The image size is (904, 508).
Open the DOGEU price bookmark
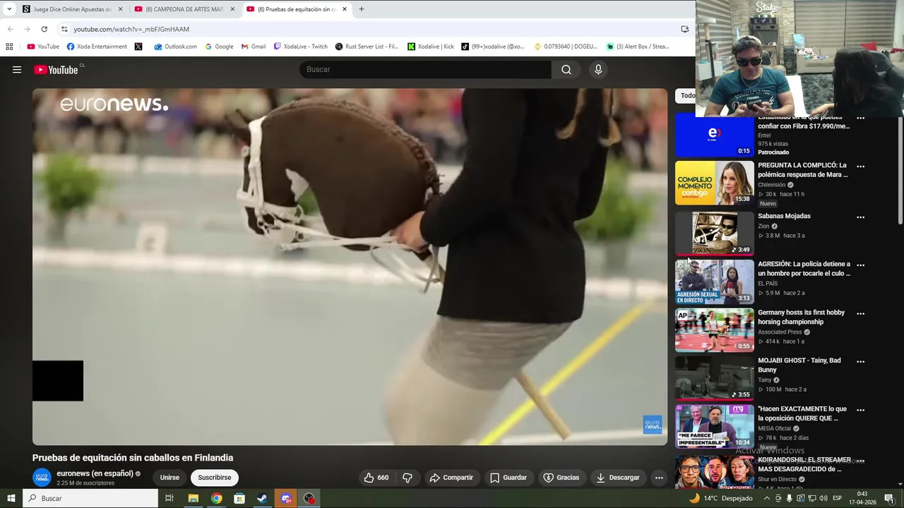coord(566,47)
